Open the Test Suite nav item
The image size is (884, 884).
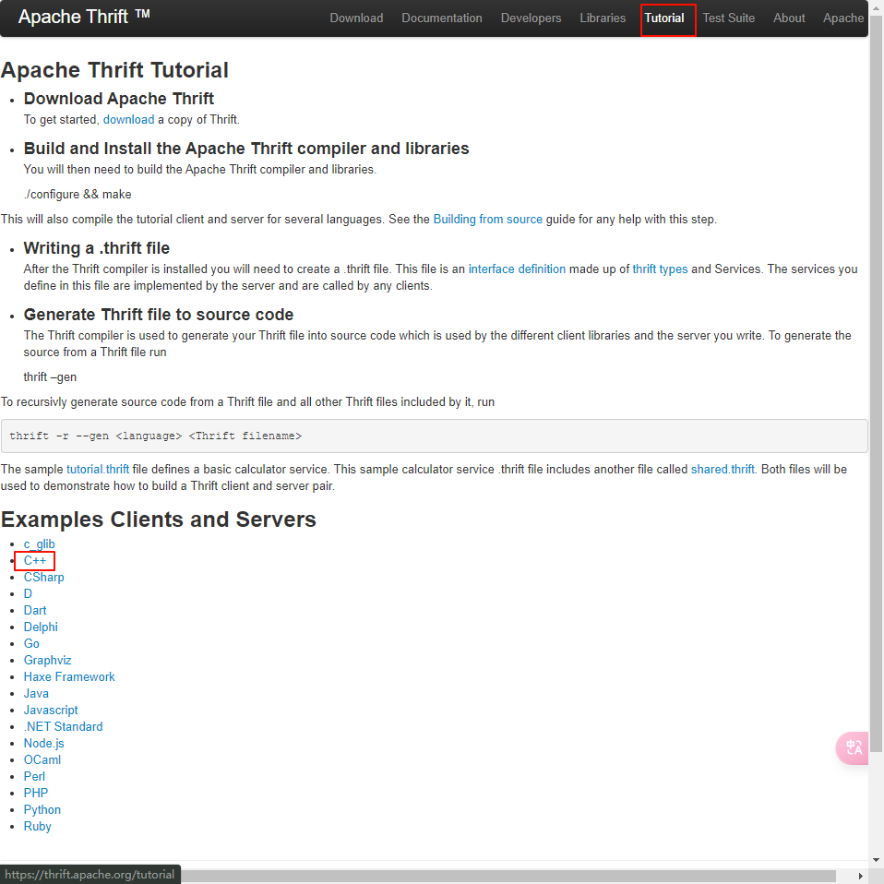(x=728, y=18)
